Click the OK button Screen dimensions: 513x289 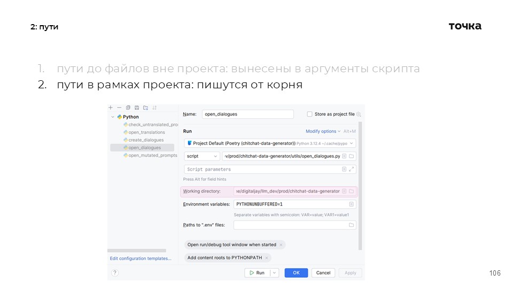pyautogui.click(x=296, y=272)
